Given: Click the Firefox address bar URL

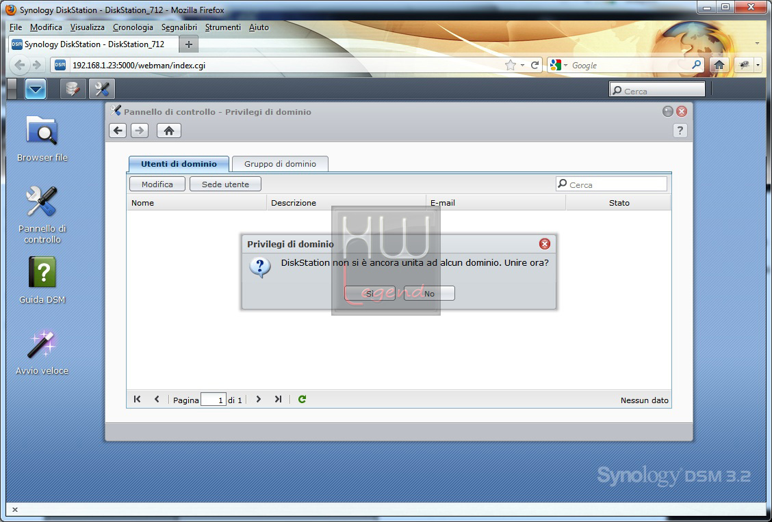Looking at the screenshot, I should coord(139,66).
